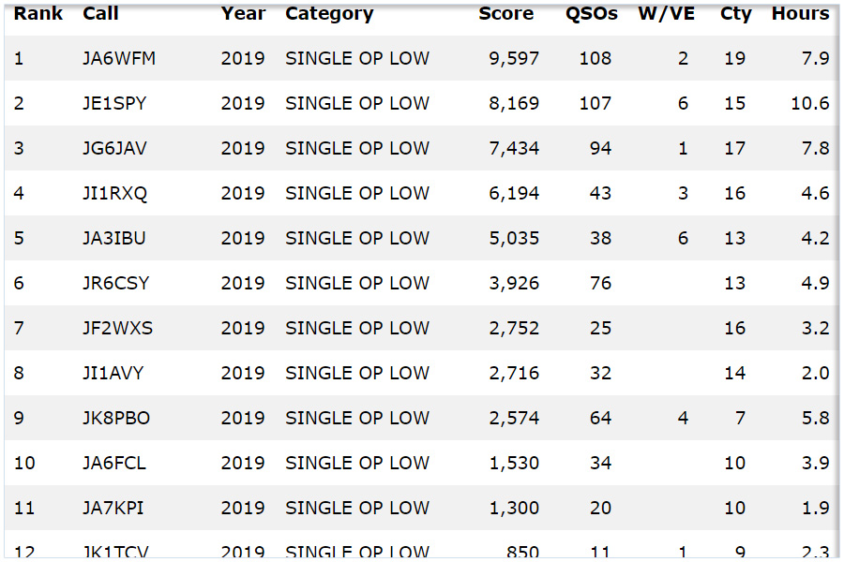Sort by the Year column header
The image size is (844, 562).
[243, 14]
